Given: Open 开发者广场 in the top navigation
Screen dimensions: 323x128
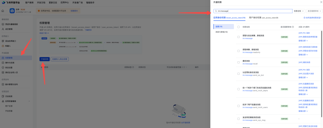Looking at the screenshot, I should (77, 3).
